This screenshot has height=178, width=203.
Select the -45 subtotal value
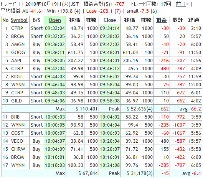(x=165, y=173)
